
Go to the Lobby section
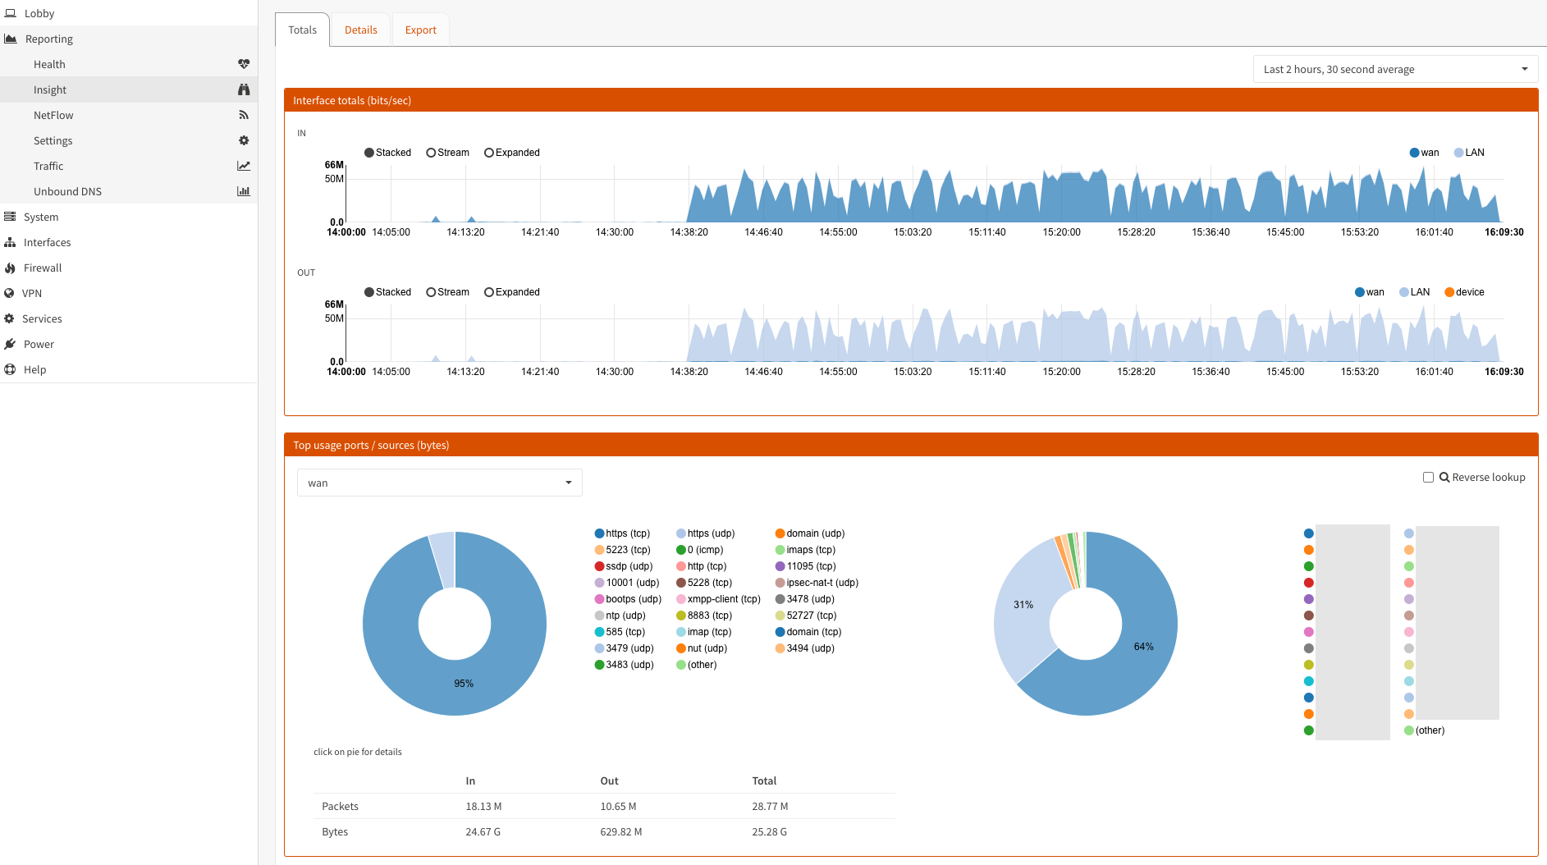tap(129, 13)
